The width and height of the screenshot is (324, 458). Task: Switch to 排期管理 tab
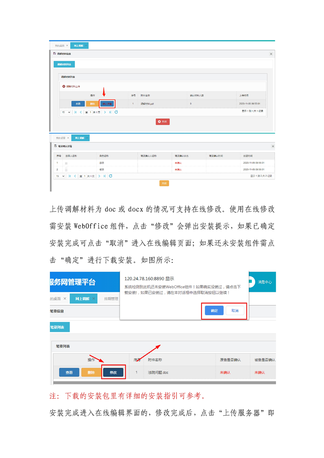point(111,298)
